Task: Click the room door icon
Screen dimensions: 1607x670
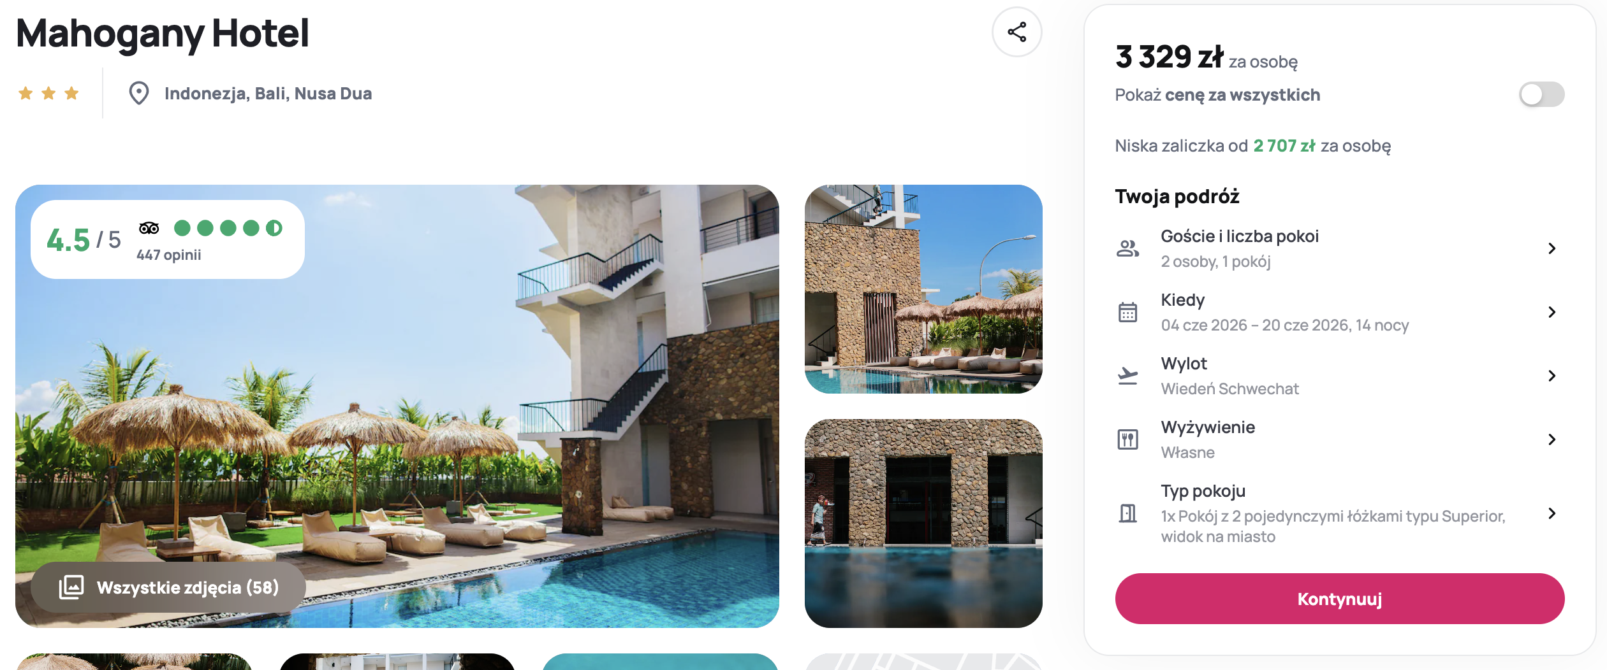Action: click(x=1127, y=513)
